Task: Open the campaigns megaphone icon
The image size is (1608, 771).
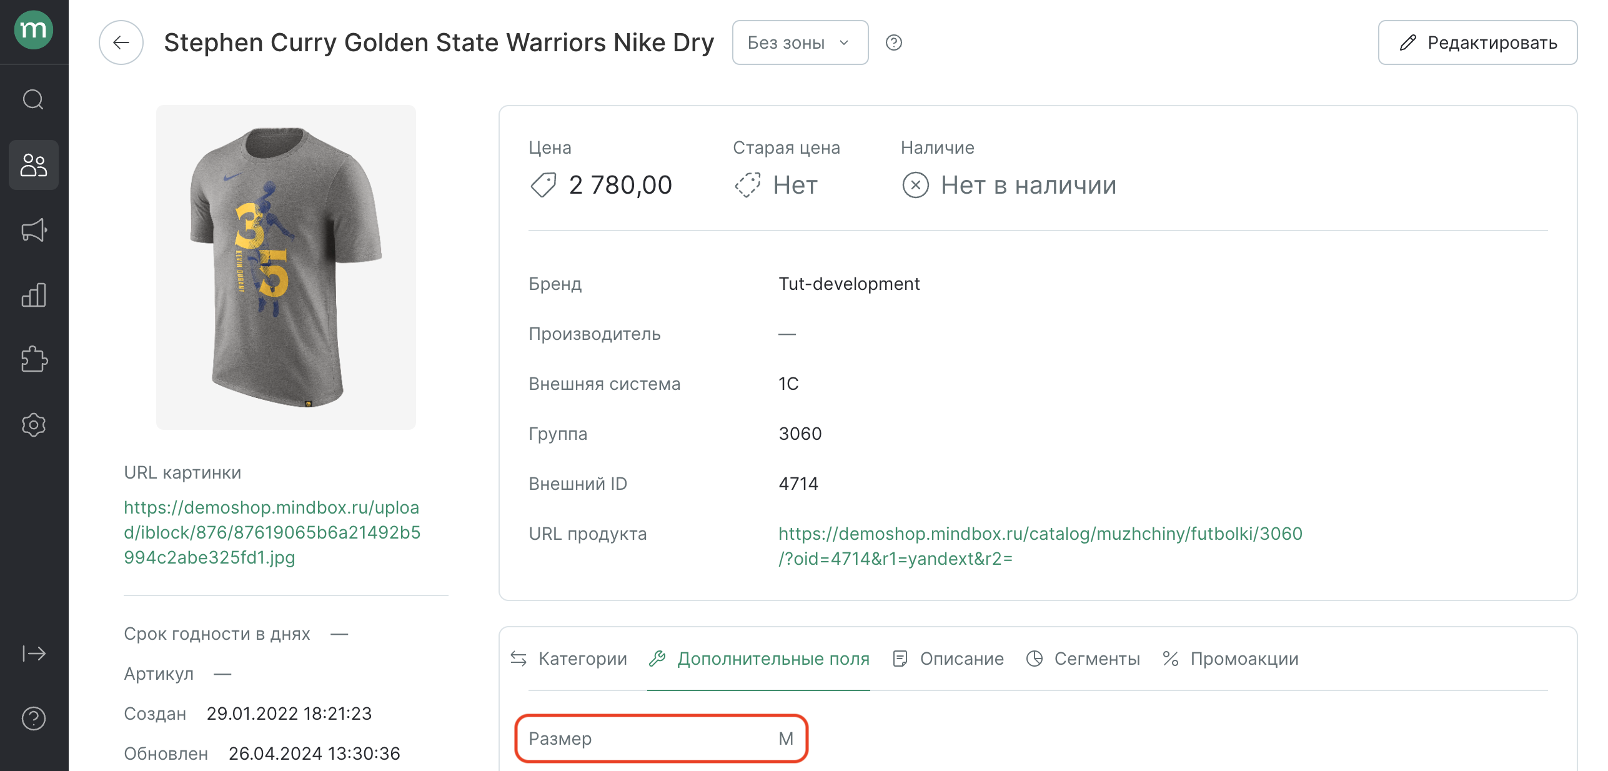Action: 34,230
